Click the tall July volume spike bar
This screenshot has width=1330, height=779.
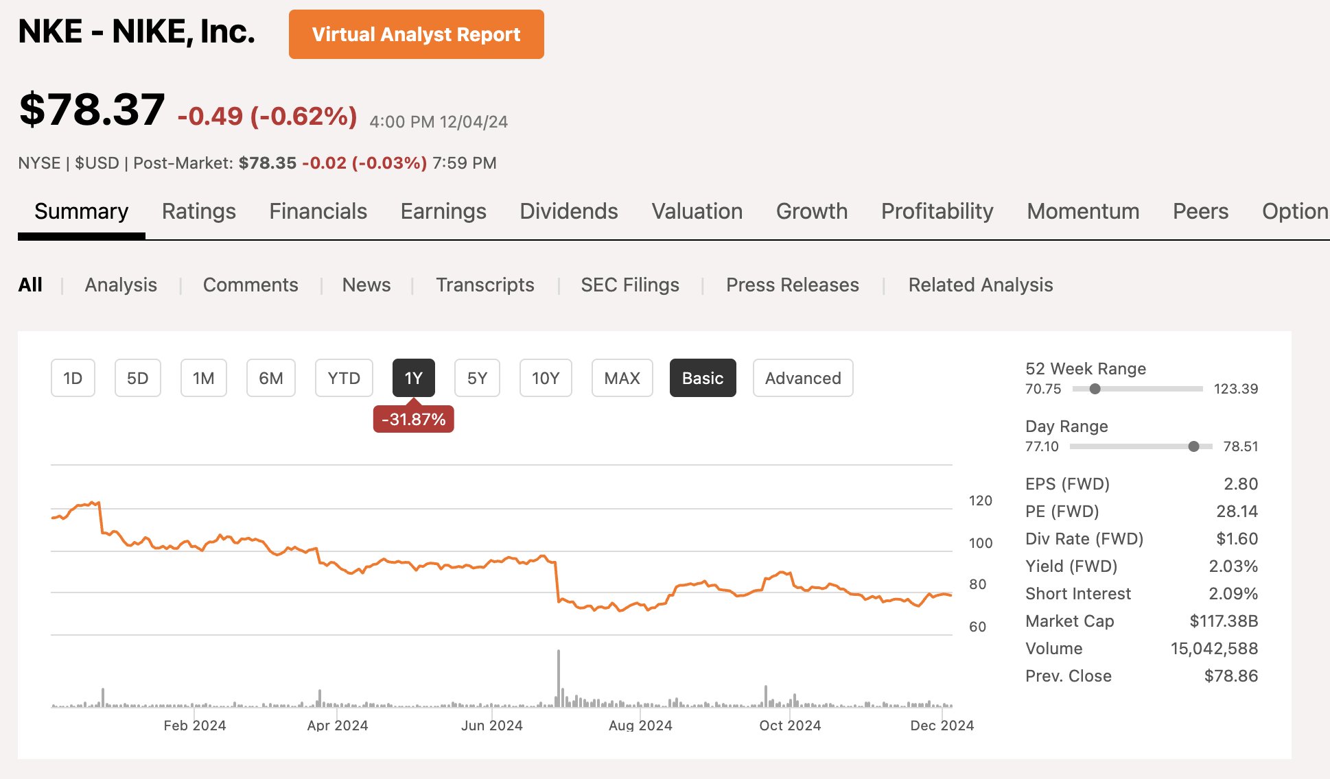click(x=559, y=678)
